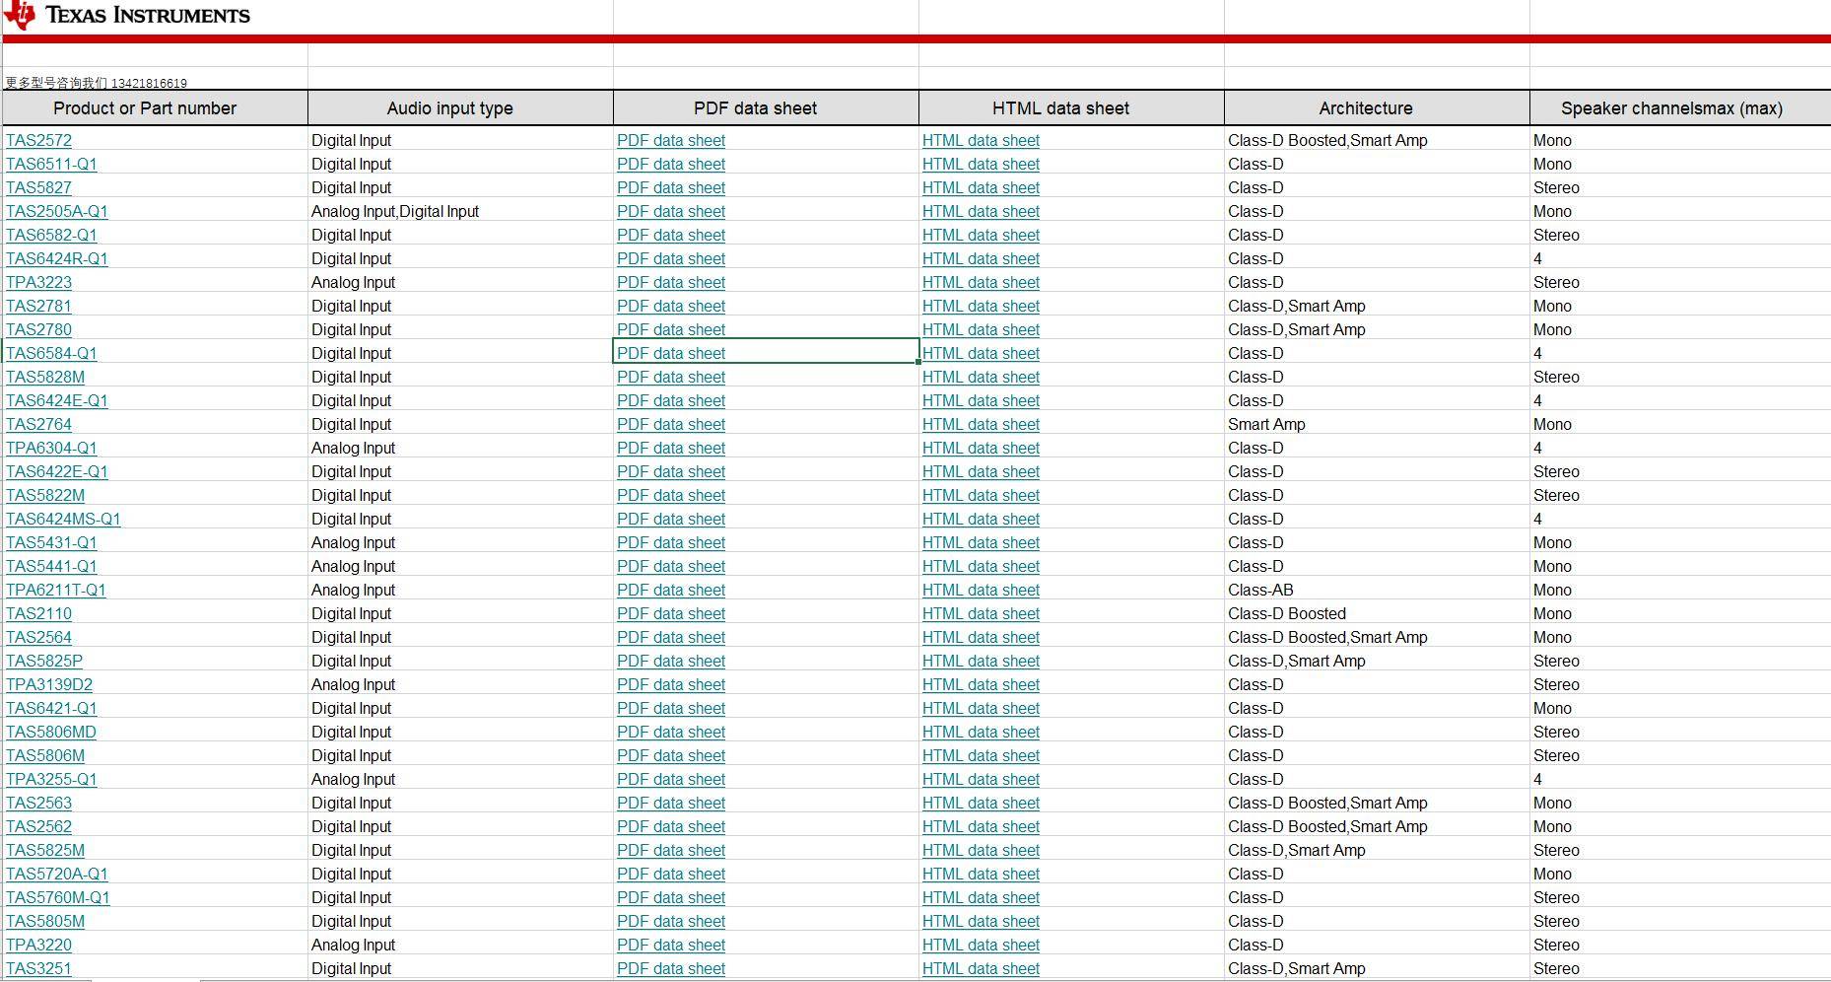This screenshot has height=982, width=1831.
Task: Open the TAS6424MS-Q1 part link
Action: coord(63,520)
